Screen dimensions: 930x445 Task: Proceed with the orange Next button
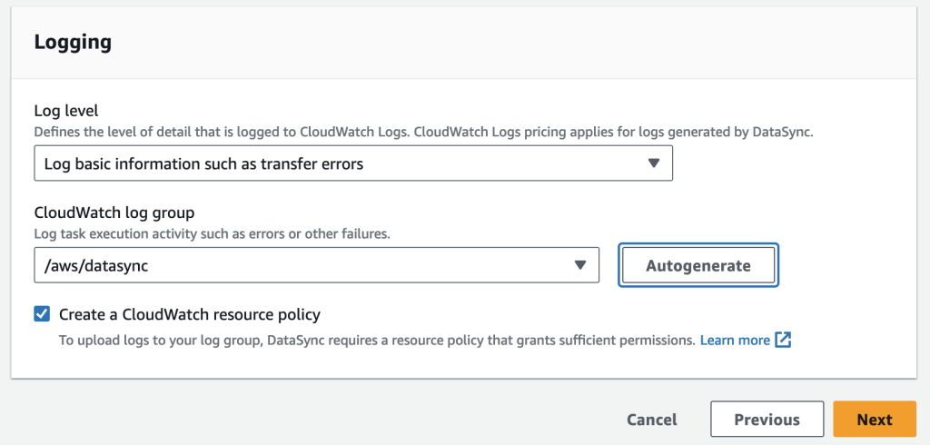tap(875, 420)
